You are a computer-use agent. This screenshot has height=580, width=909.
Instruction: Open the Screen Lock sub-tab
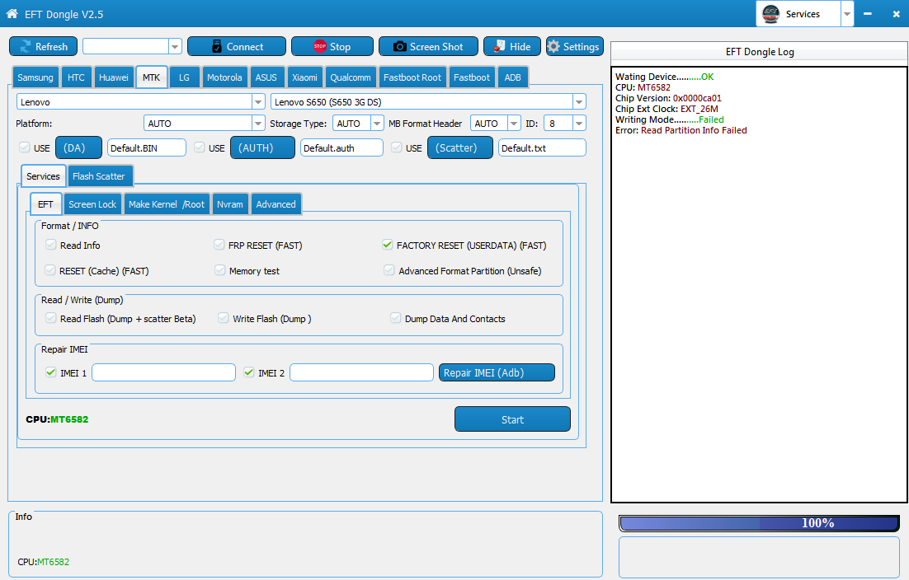(92, 203)
